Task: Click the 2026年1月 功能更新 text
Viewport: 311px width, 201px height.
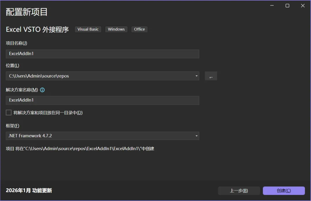Action: click(29, 191)
